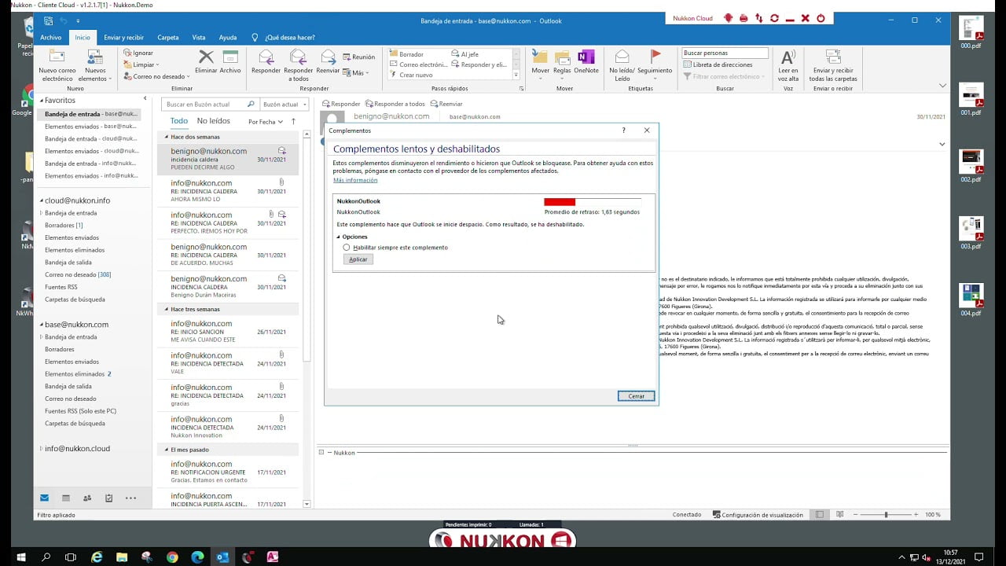Collapse the Opciones section in dialog
Image resolution: width=1006 pixels, height=566 pixels.
339,237
